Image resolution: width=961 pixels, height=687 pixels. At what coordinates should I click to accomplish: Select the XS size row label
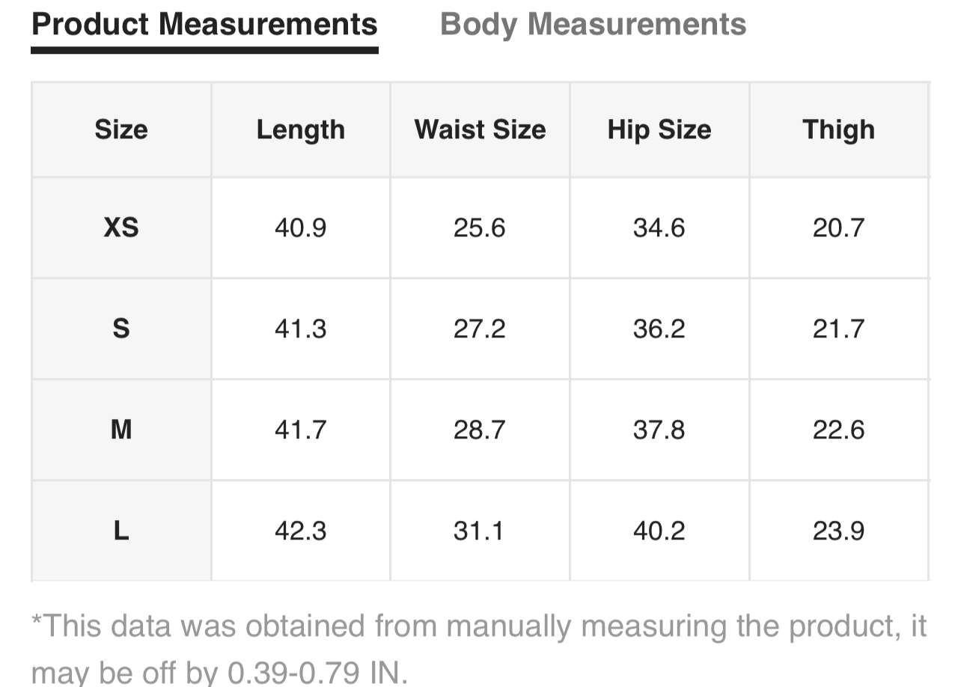(121, 228)
